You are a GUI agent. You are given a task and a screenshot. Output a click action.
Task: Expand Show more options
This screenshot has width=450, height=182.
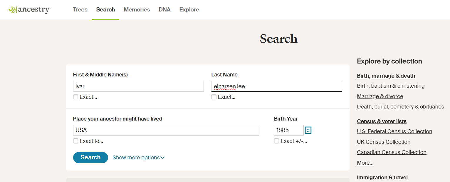(x=138, y=157)
